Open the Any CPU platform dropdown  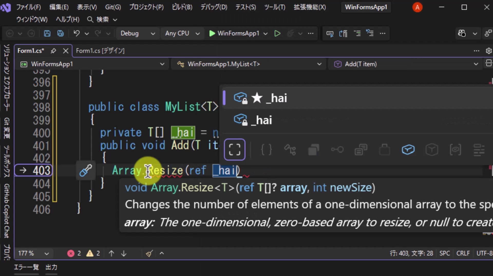[x=182, y=33]
